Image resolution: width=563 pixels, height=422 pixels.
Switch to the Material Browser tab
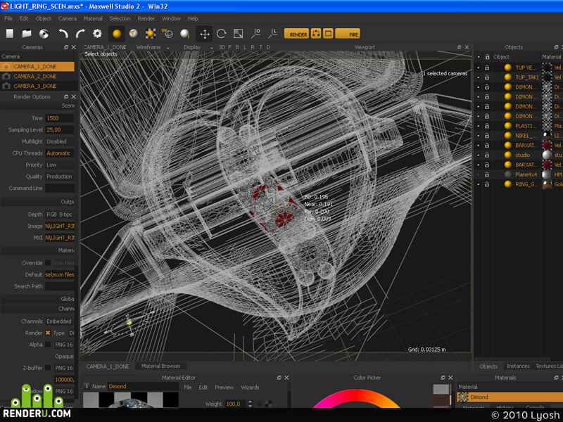(x=161, y=366)
